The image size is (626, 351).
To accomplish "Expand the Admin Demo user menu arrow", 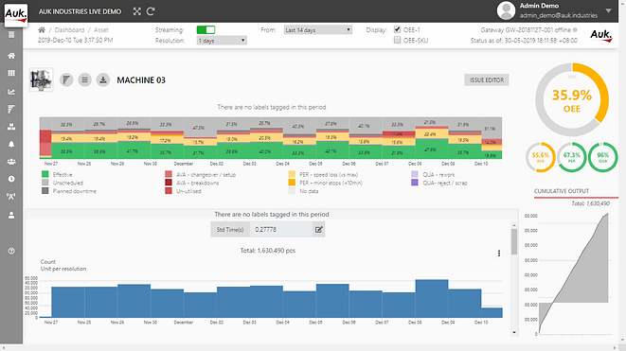I will (608, 10).
